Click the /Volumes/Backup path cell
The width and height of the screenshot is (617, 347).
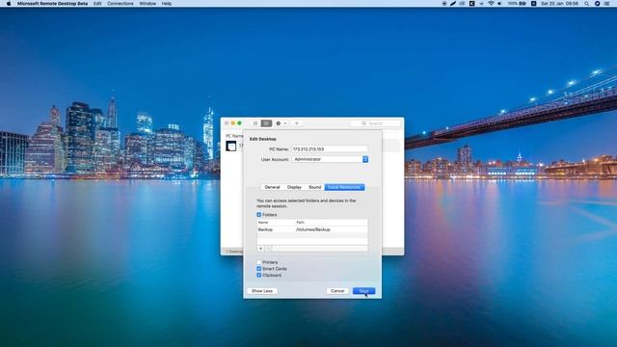click(313, 229)
